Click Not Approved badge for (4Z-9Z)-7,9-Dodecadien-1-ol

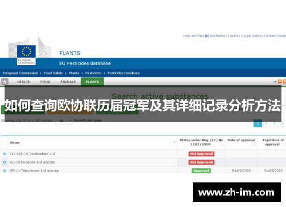201,154
